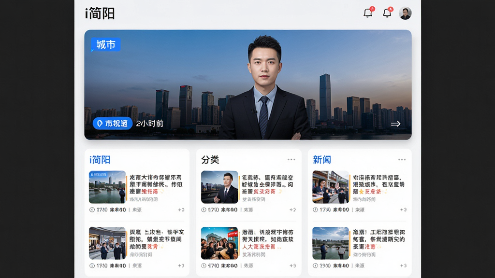This screenshot has height=278, width=495.
Task: Open the shopping mall thumbnail in i简阳
Action: (x=107, y=243)
